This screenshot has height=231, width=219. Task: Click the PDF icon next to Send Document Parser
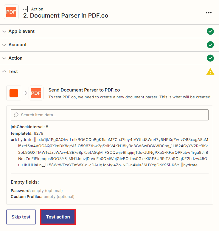point(36,93)
